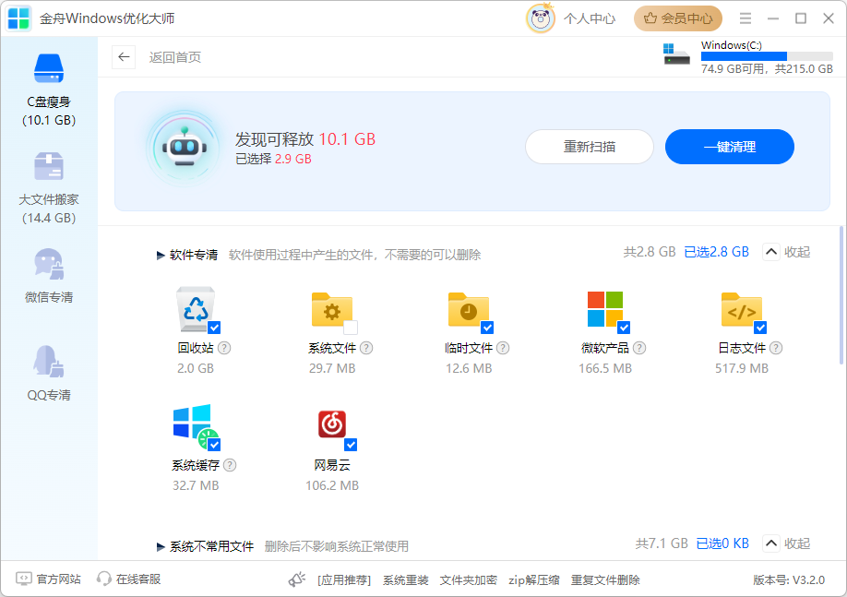Toggle the triangle beside 软件专清 heading
The width and height of the screenshot is (847, 597).
click(x=161, y=255)
